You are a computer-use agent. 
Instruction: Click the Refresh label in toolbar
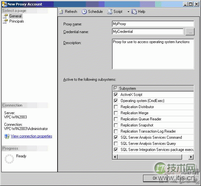[x=71, y=12]
